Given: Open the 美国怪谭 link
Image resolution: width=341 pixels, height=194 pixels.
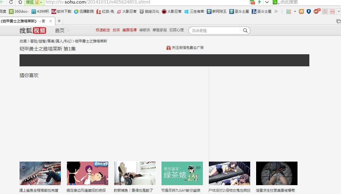Looking at the screenshot, I should (130, 30).
